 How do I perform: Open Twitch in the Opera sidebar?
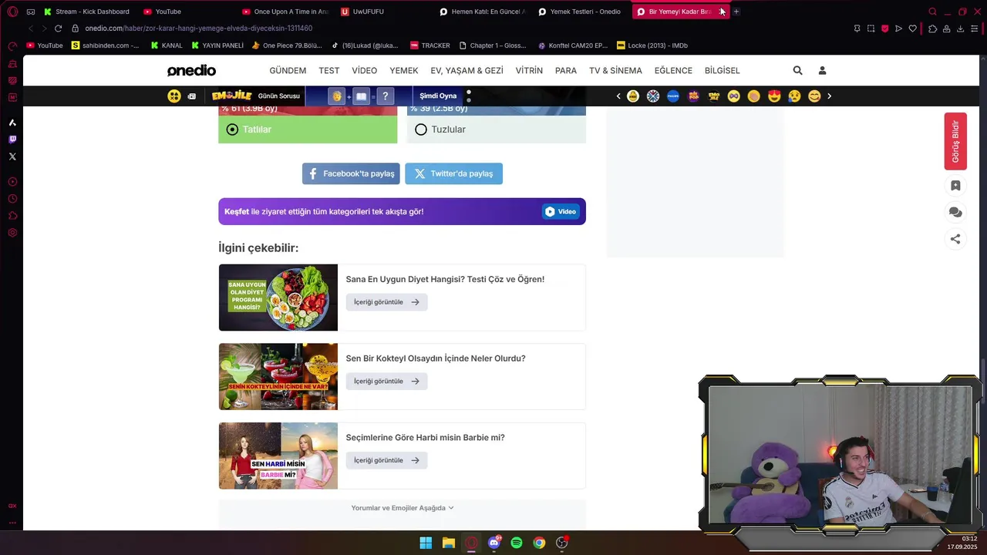[12, 140]
